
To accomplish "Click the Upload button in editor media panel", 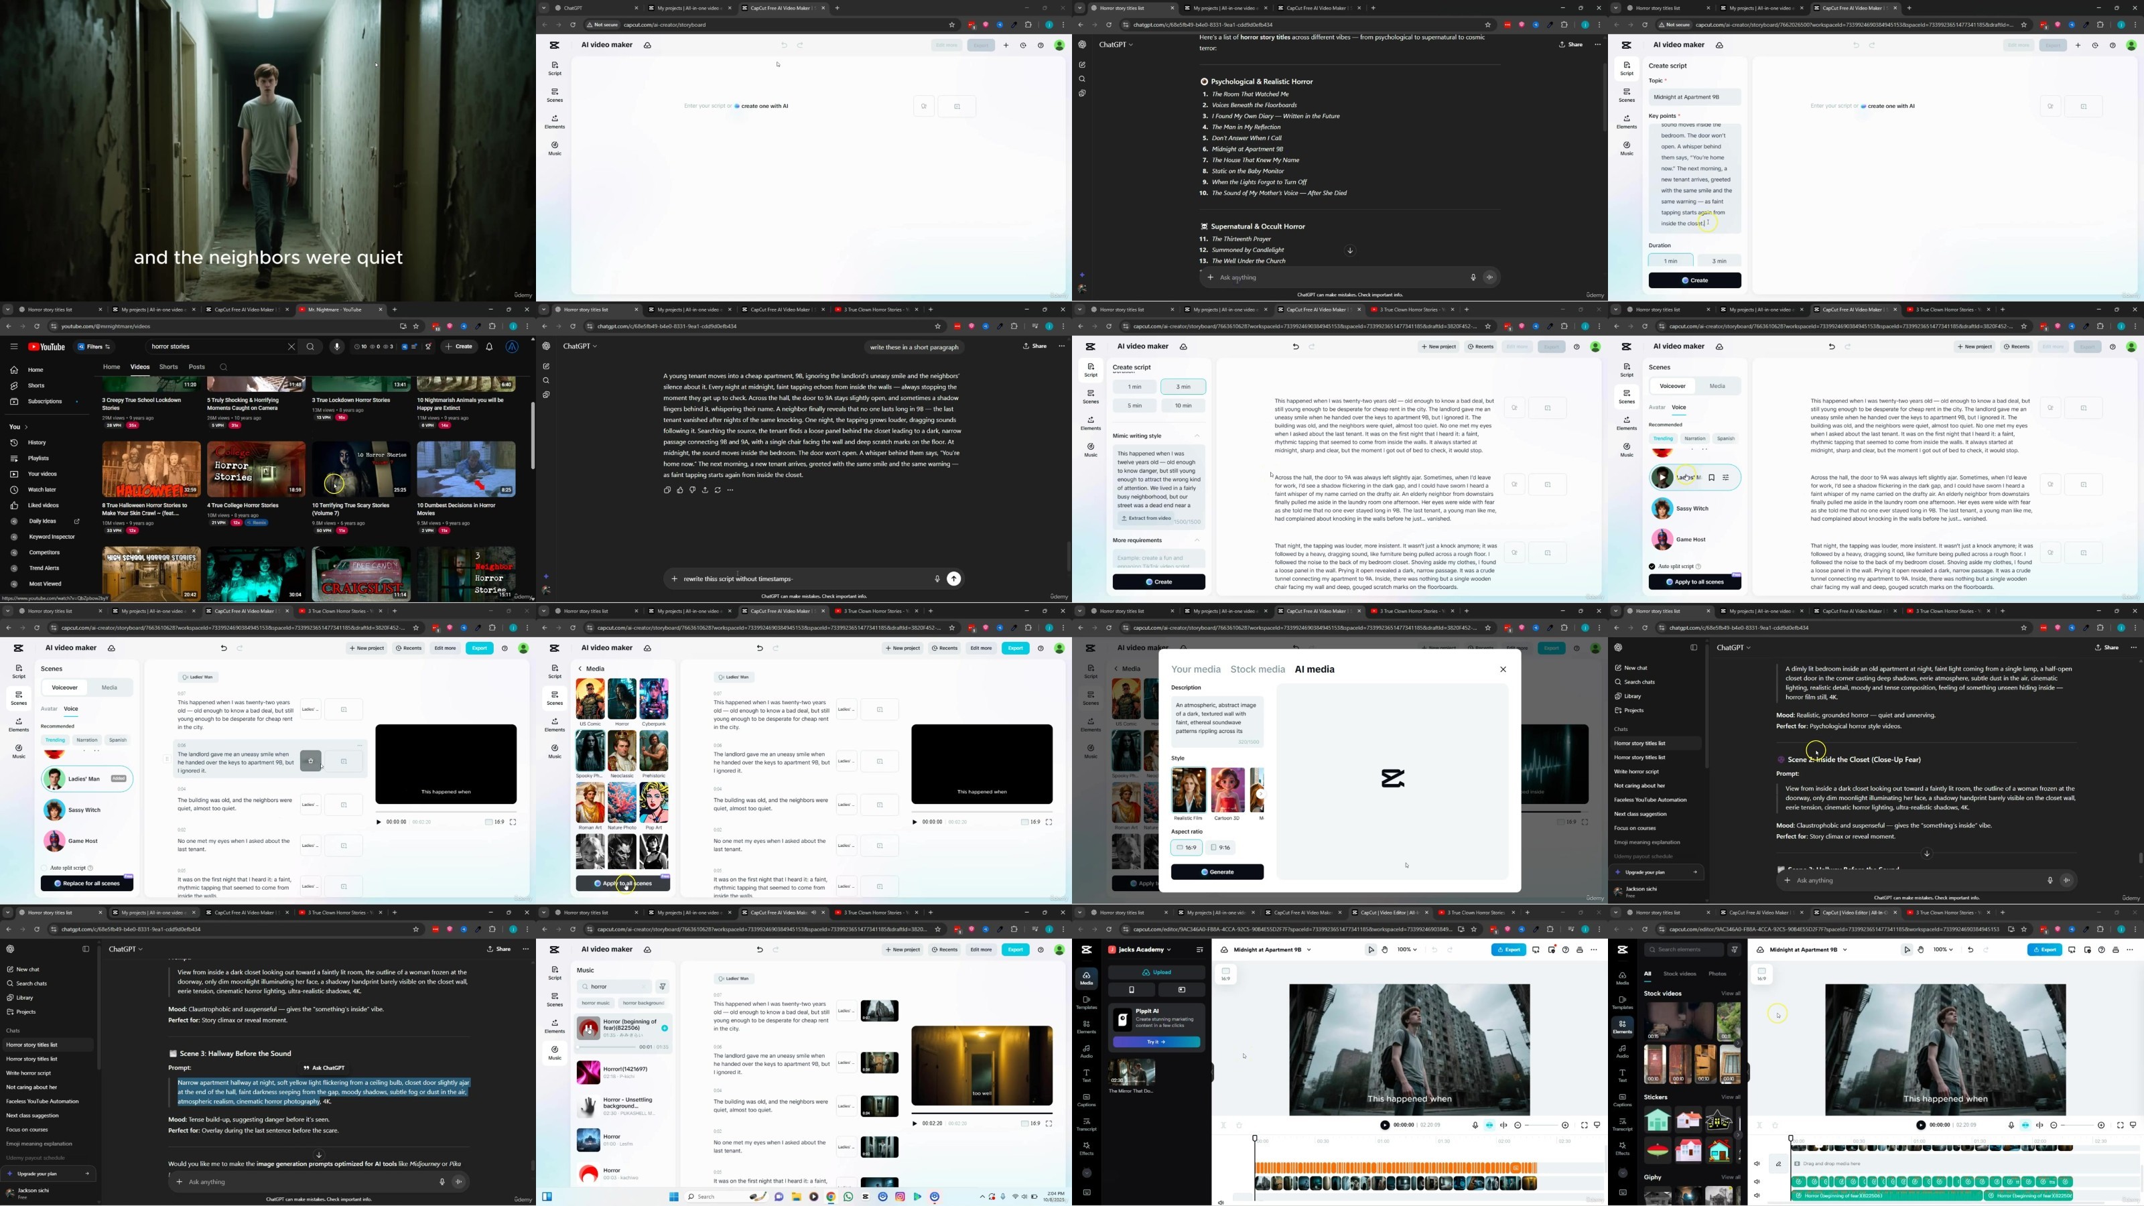I will pyautogui.click(x=1156, y=972).
